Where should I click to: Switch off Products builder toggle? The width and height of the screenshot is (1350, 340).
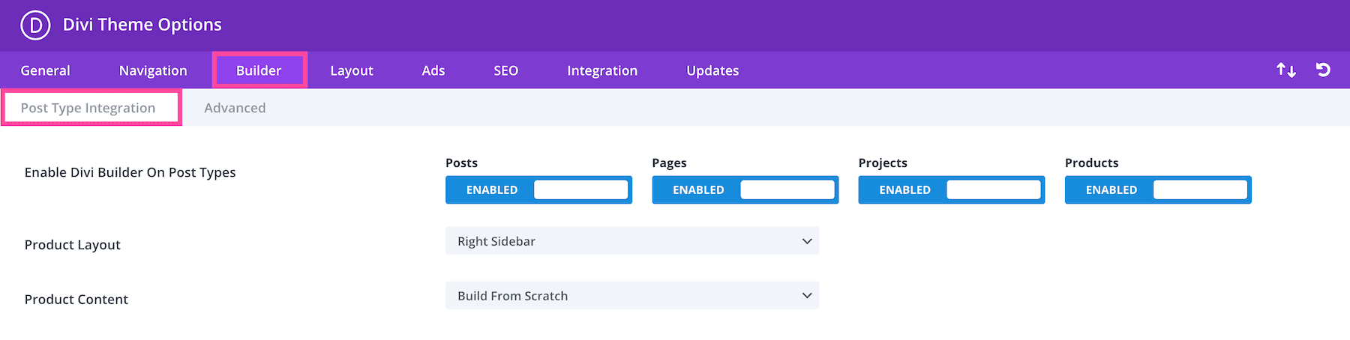coord(1157,190)
